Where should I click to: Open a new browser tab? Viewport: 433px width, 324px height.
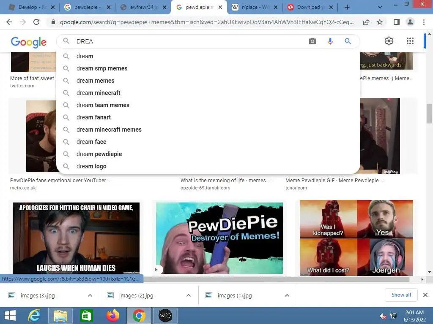click(x=347, y=7)
